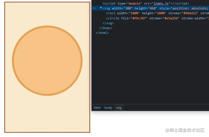Click the orange circle in the preview

(47, 61)
